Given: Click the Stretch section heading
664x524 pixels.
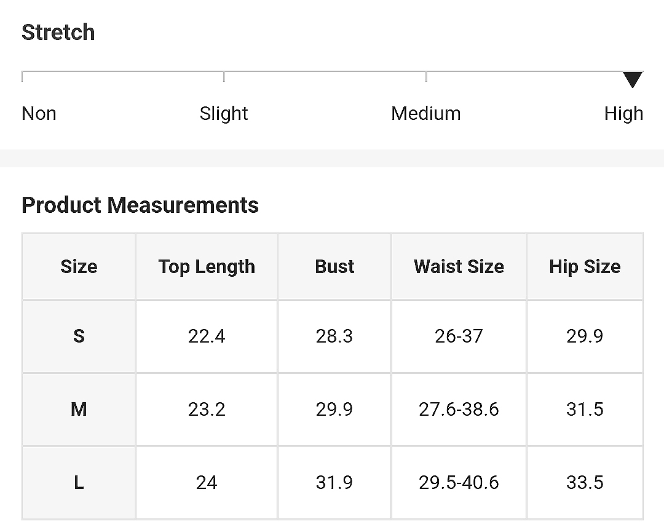Looking at the screenshot, I should tap(58, 32).
